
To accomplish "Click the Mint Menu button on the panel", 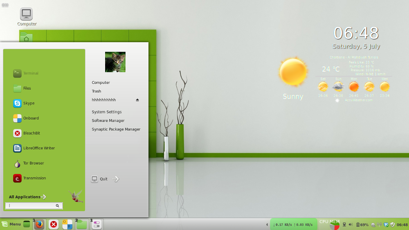I will point(11,224).
